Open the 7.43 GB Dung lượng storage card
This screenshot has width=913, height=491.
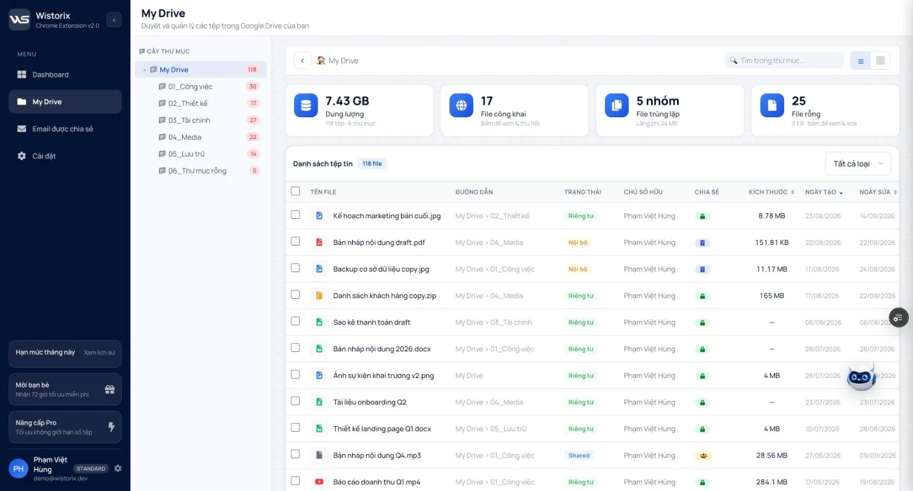[x=359, y=111]
